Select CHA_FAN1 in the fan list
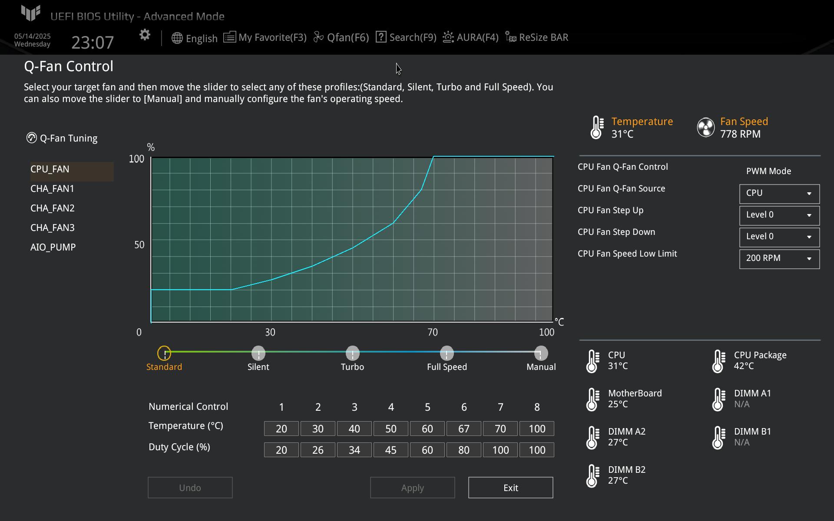This screenshot has height=521, width=834. point(53,189)
